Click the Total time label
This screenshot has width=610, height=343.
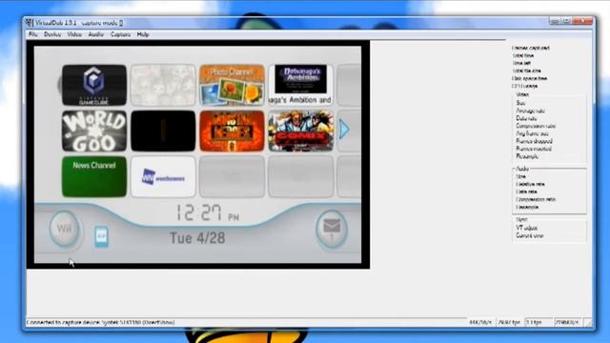point(523,55)
